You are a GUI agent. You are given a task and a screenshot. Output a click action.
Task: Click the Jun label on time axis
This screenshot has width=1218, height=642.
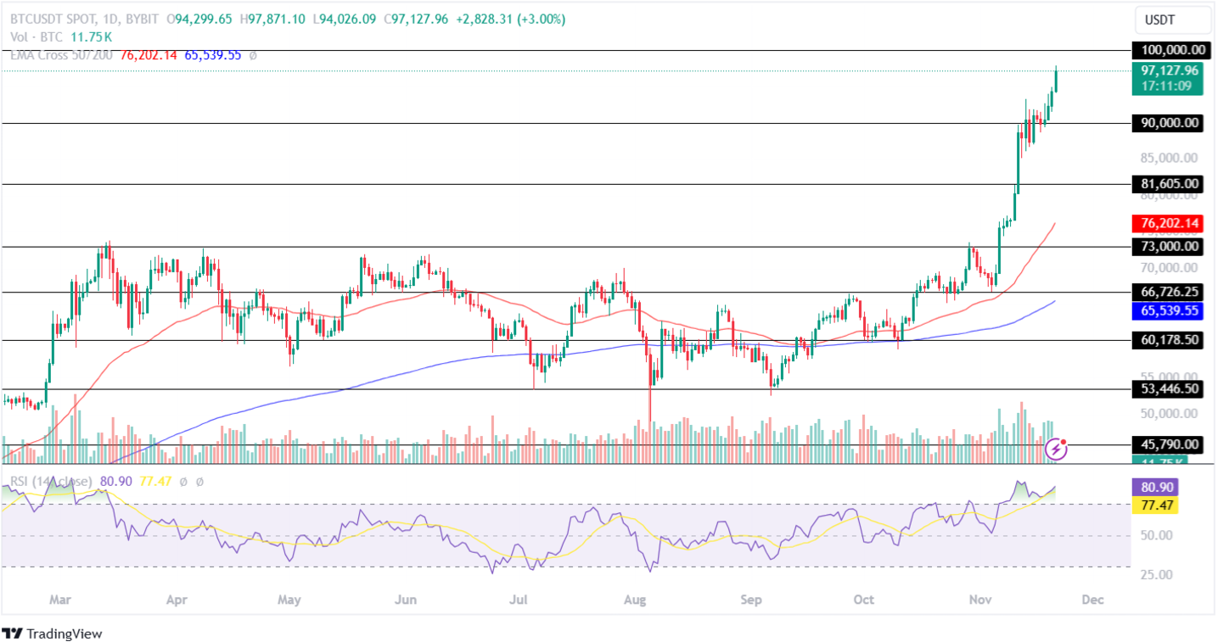(x=406, y=600)
